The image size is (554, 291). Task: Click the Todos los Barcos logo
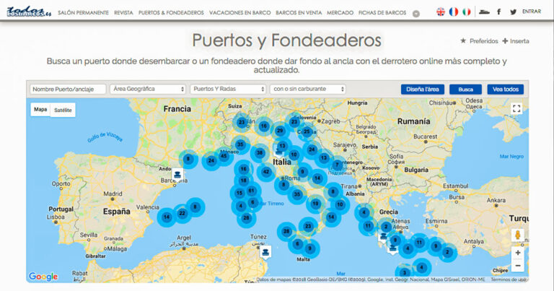coord(29,12)
